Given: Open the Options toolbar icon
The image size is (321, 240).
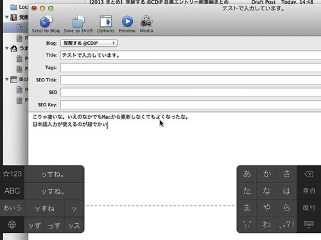Looking at the screenshot, I should 106,21.
